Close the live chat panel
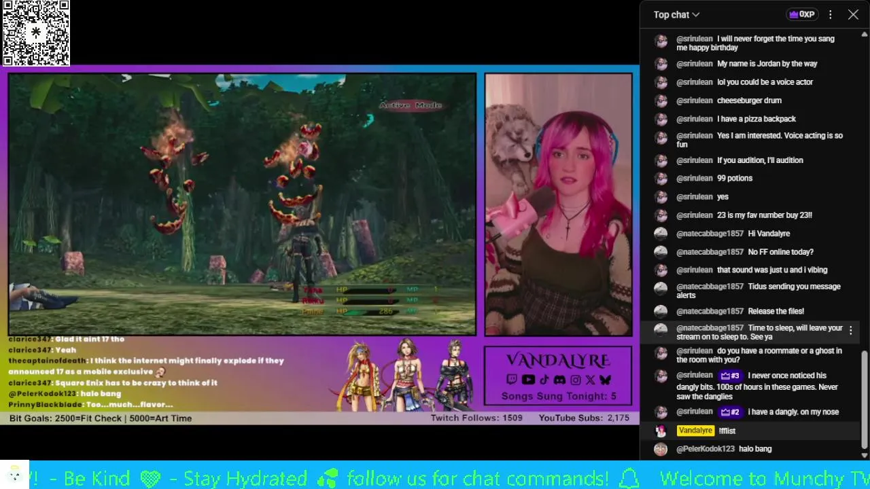Screen dimensions: 870x489 pos(853,14)
